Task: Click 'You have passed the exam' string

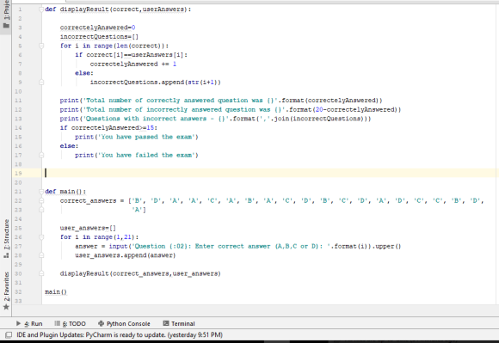Action: click(x=146, y=137)
